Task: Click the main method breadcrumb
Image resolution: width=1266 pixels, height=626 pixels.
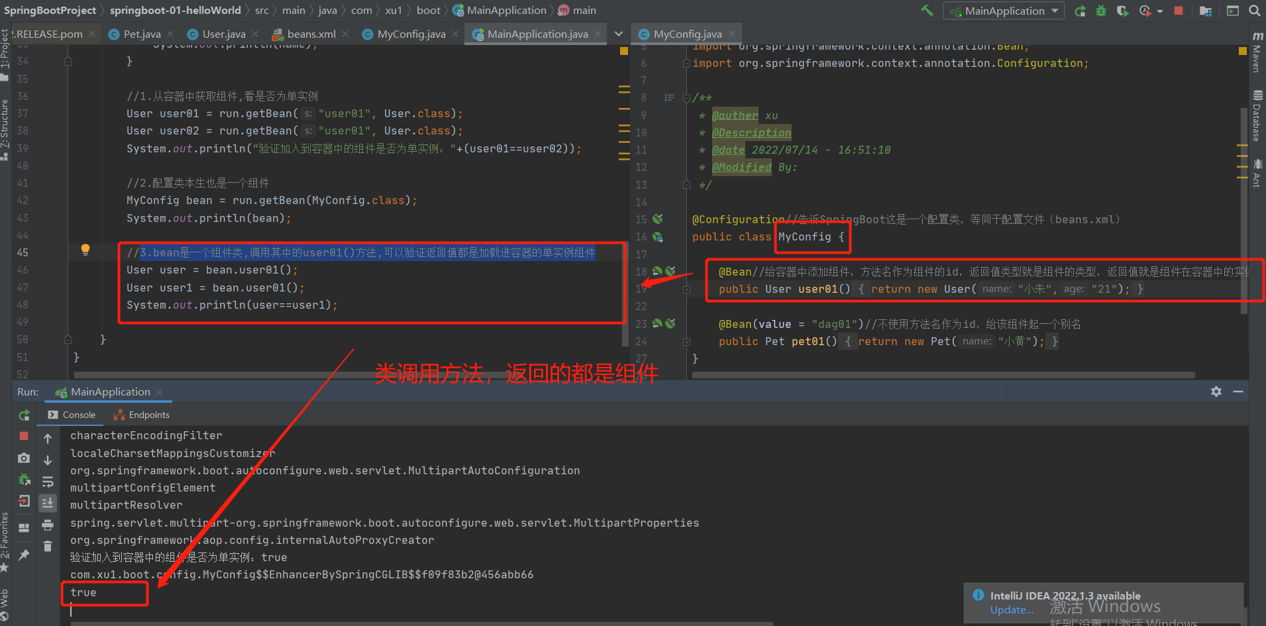Action: pos(577,11)
